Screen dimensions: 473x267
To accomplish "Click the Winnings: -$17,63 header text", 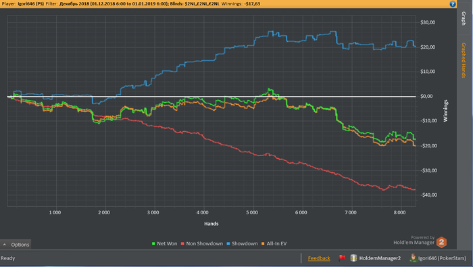I will click(x=241, y=4).
